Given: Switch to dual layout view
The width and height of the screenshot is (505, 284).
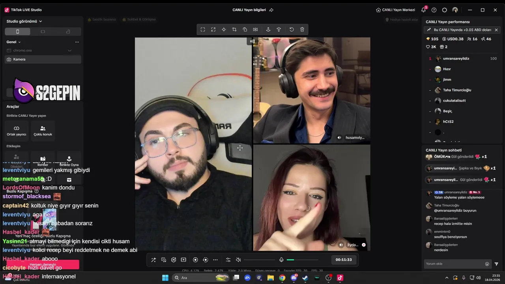Looking at the screenshot, I should pyautogui.click(x=68, y=32).
